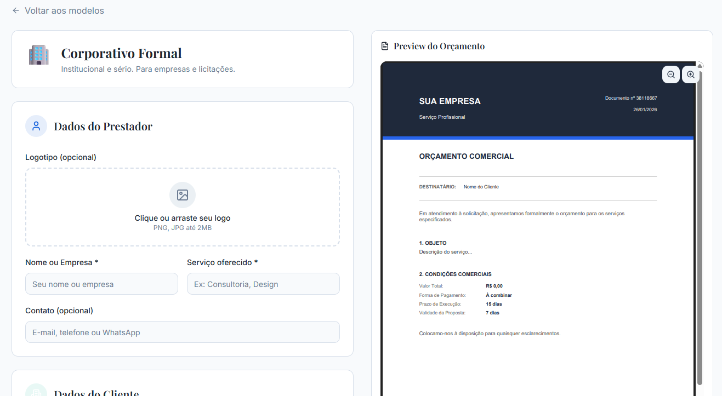
Task: Click the '15 dias' value
Action: (494, 304)
